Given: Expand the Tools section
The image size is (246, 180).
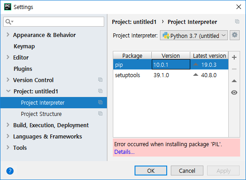Looking at the screenshot, I should point(8,148).
